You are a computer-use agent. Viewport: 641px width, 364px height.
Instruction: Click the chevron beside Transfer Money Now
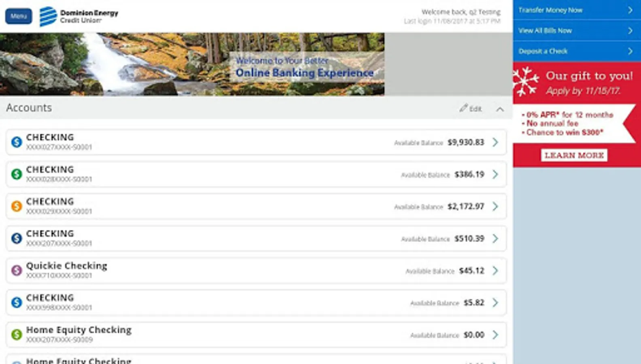(x=630, y=10)
